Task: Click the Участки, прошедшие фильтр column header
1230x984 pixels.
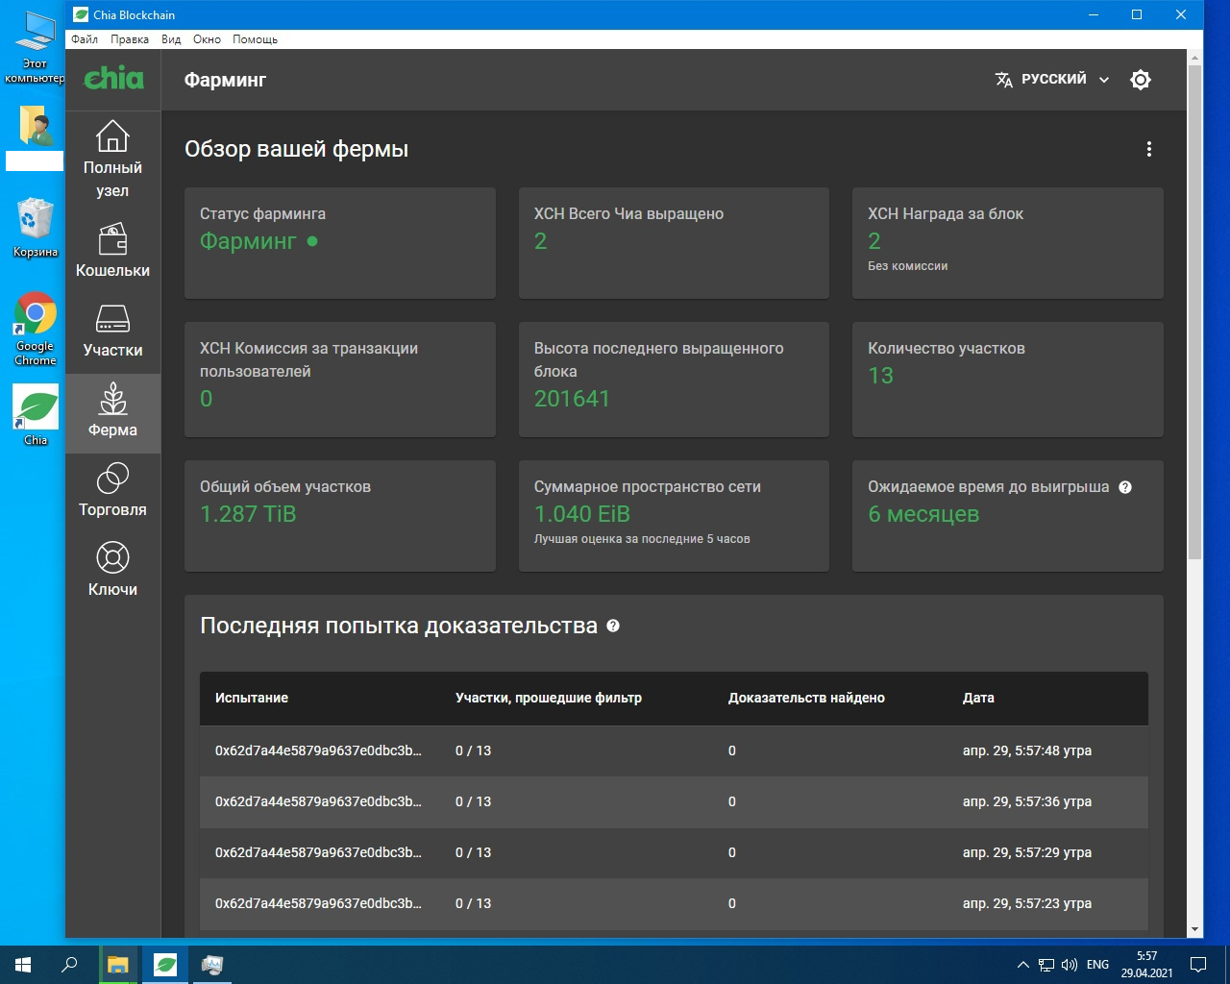Action: [549, 698]
